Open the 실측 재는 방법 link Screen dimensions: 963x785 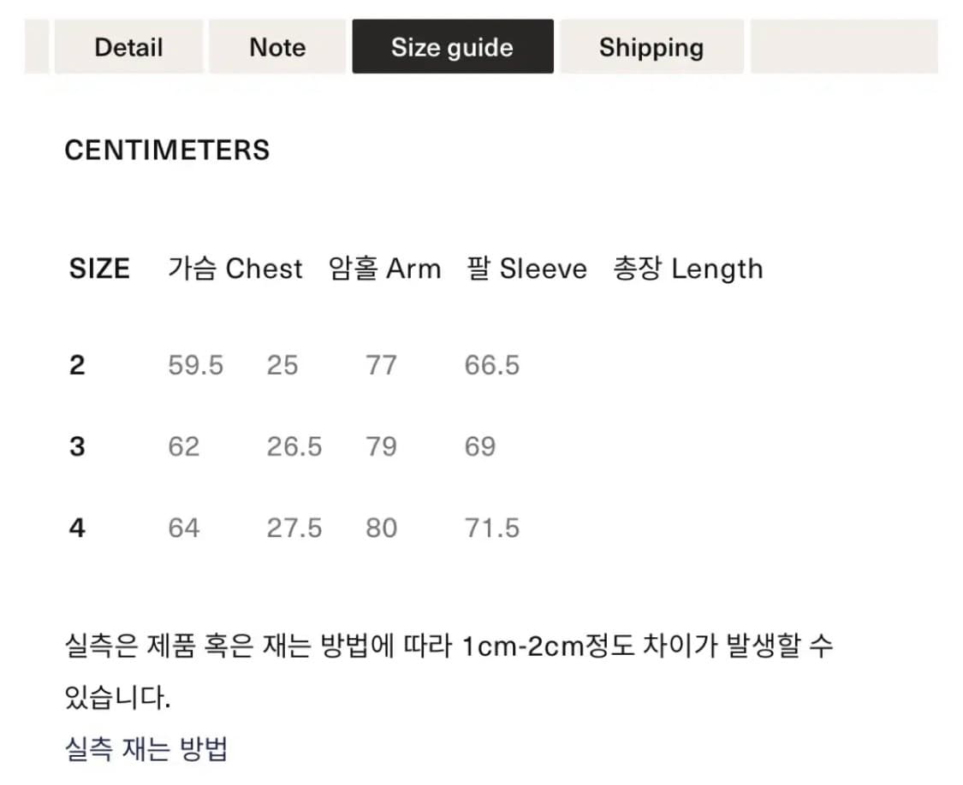[146, 749]
